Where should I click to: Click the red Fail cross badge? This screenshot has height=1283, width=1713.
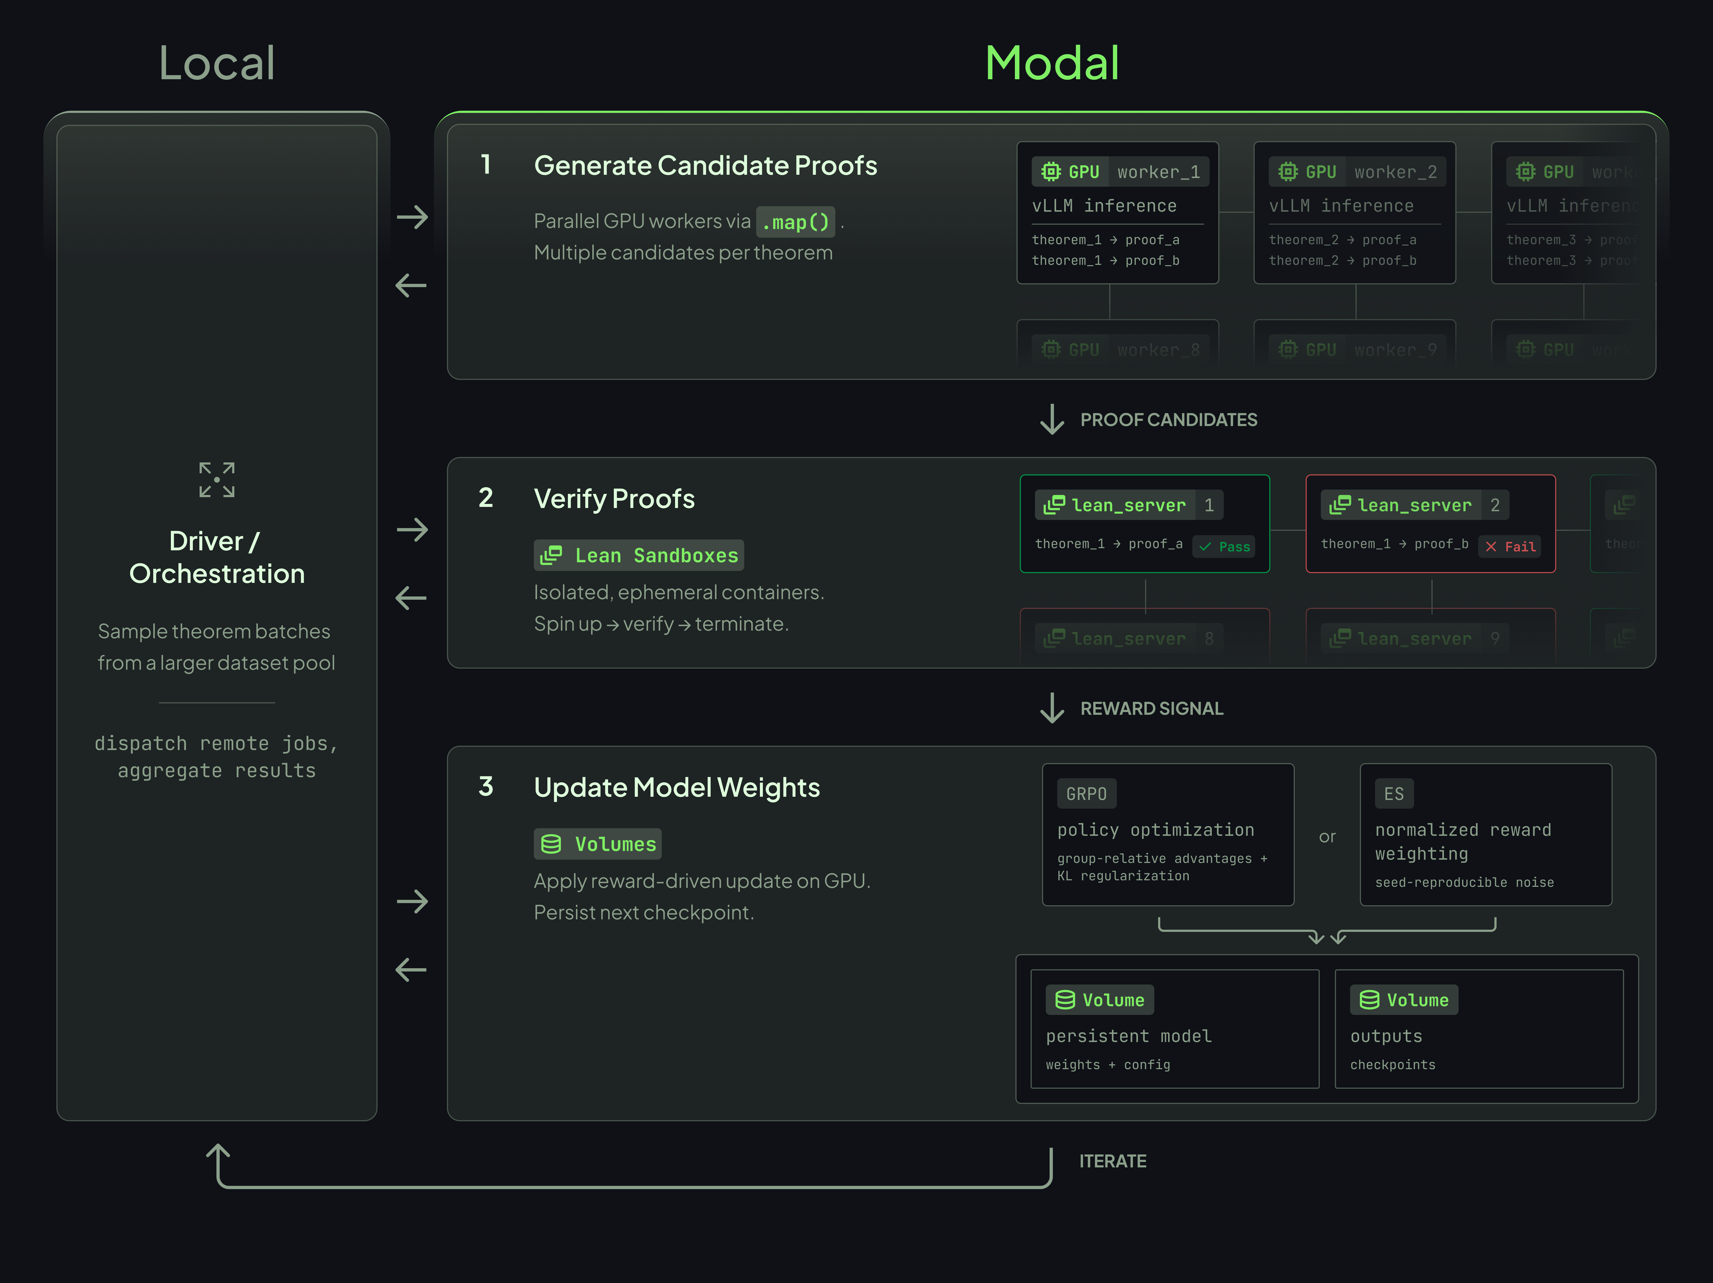(x=1510, y=546)
